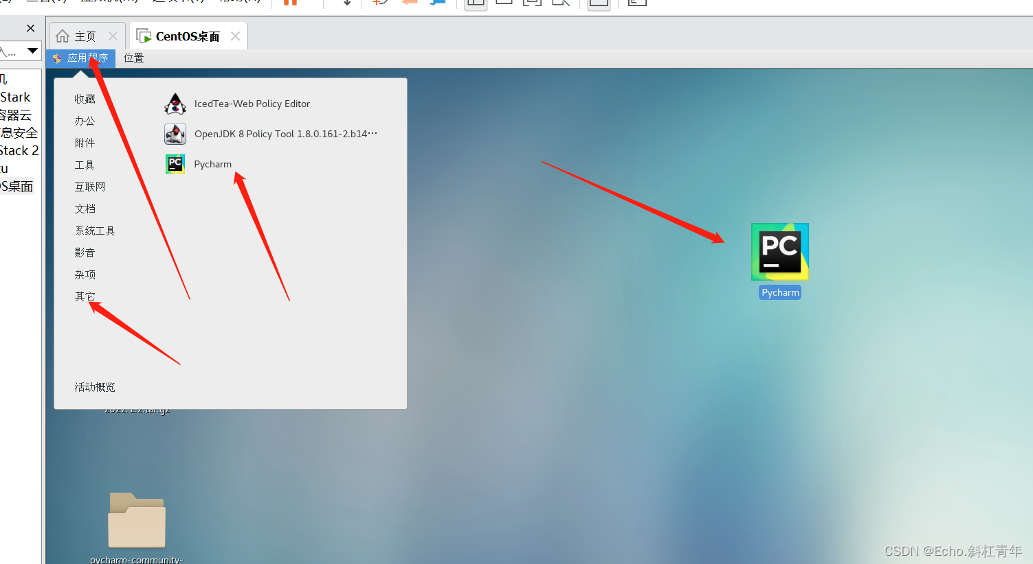Close the CentOS桌面 tab
Image resolution: width=1033 pixels, height=564 pixels.
tap(235, 36)
